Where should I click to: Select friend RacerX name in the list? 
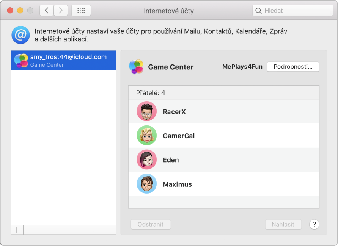pos(174,112)
